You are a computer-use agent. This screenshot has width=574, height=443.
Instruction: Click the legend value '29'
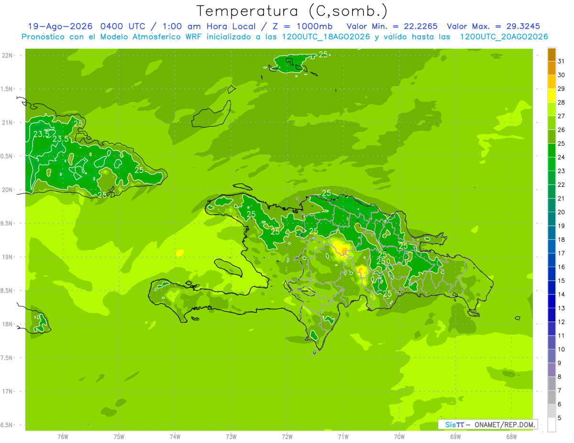[561, 89]
